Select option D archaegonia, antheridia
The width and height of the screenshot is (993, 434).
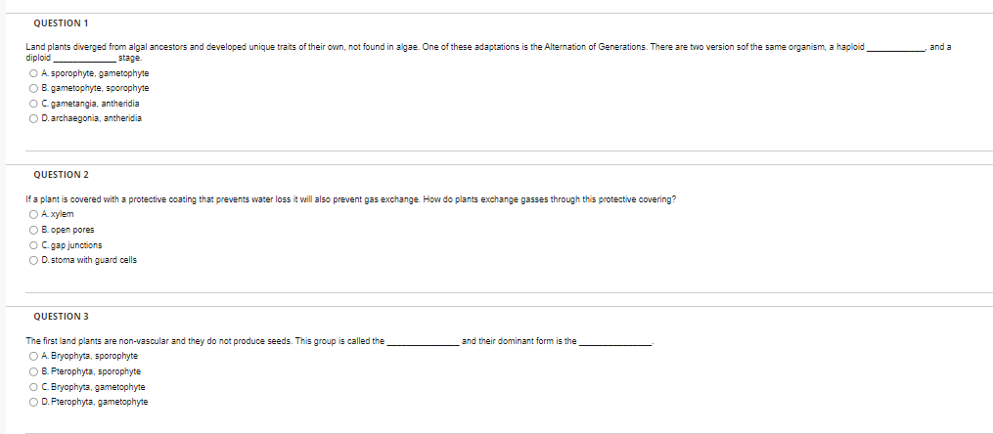click(x=33, y=118)
